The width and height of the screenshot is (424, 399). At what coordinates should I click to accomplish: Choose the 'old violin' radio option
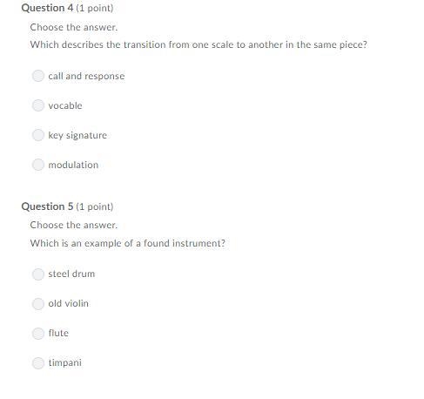[38, 304]
